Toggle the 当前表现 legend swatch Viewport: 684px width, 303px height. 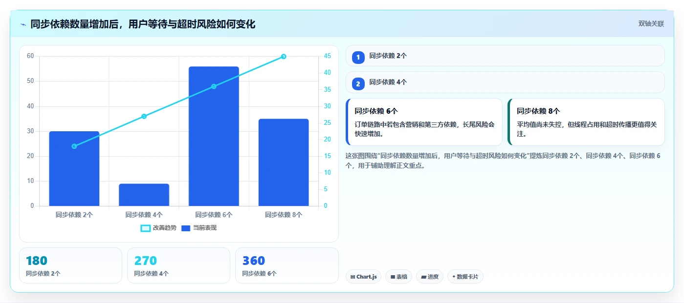tap(186, 228)
